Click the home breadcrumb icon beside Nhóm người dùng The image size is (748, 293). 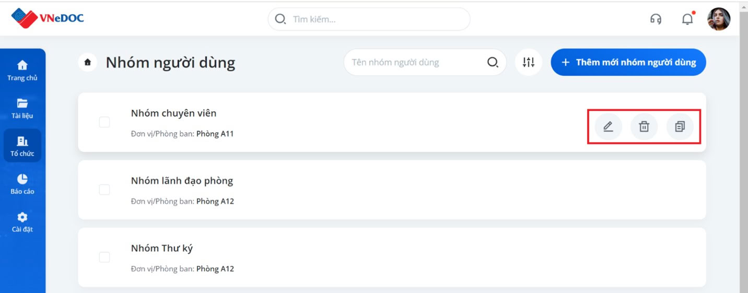(88, 63)
